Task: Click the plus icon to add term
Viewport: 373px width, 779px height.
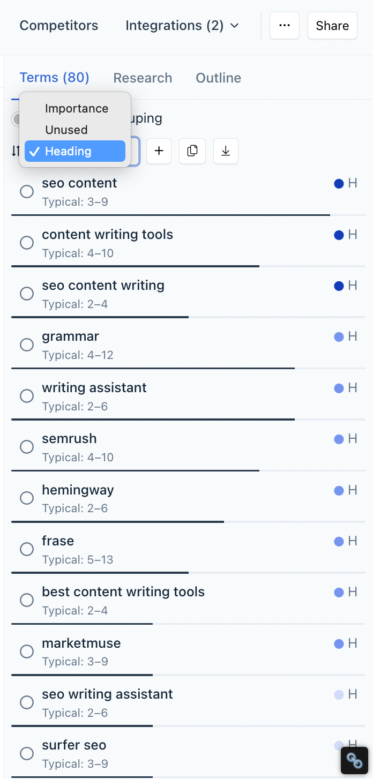Action: pos(159,151)
